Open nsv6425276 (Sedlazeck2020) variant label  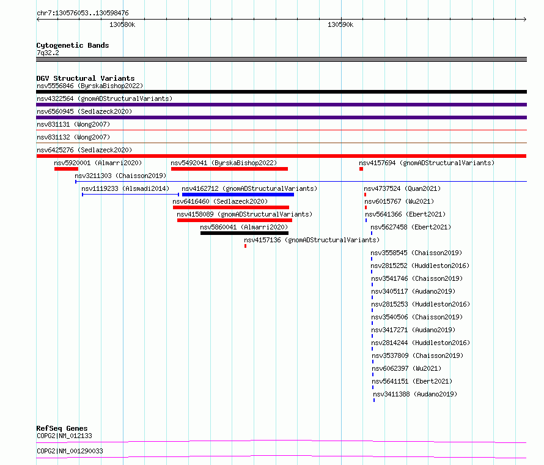(x=84, y=150)
